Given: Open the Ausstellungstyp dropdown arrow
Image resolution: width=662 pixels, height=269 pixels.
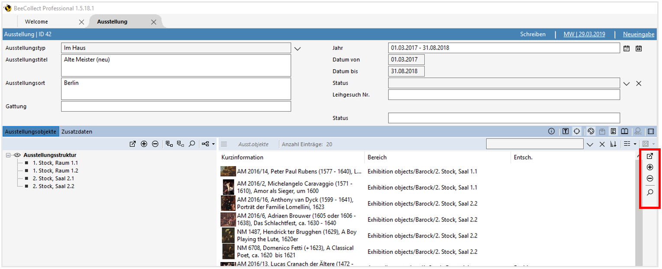Looking at the screenshot, I should pyautogui.click(x=297, y=48).
